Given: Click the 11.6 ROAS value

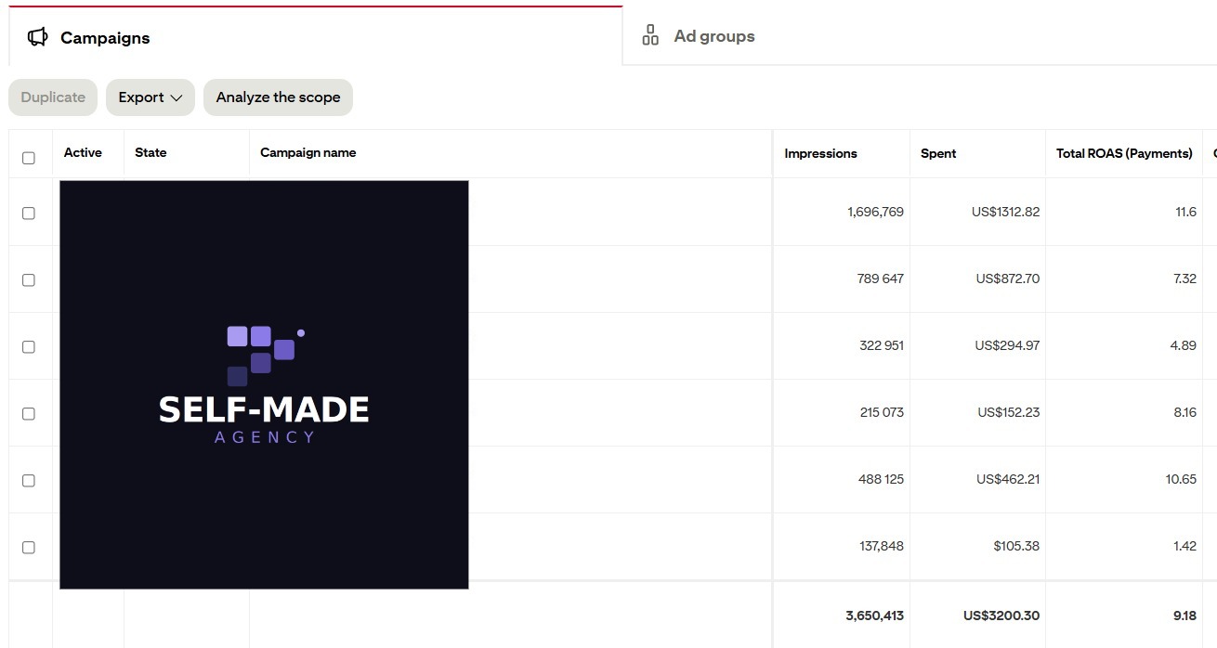Looking at the screenshot, I should pos(1185,212).
